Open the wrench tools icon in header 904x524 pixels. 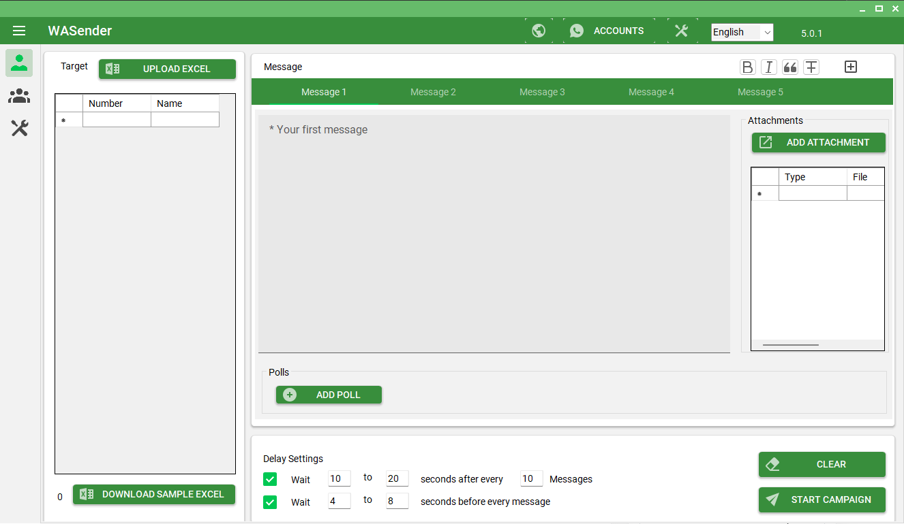pyautogui.click(x=682, y=31)
